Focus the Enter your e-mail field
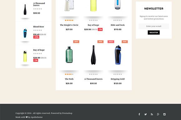181x120 pixels. [x=154, y=26]
